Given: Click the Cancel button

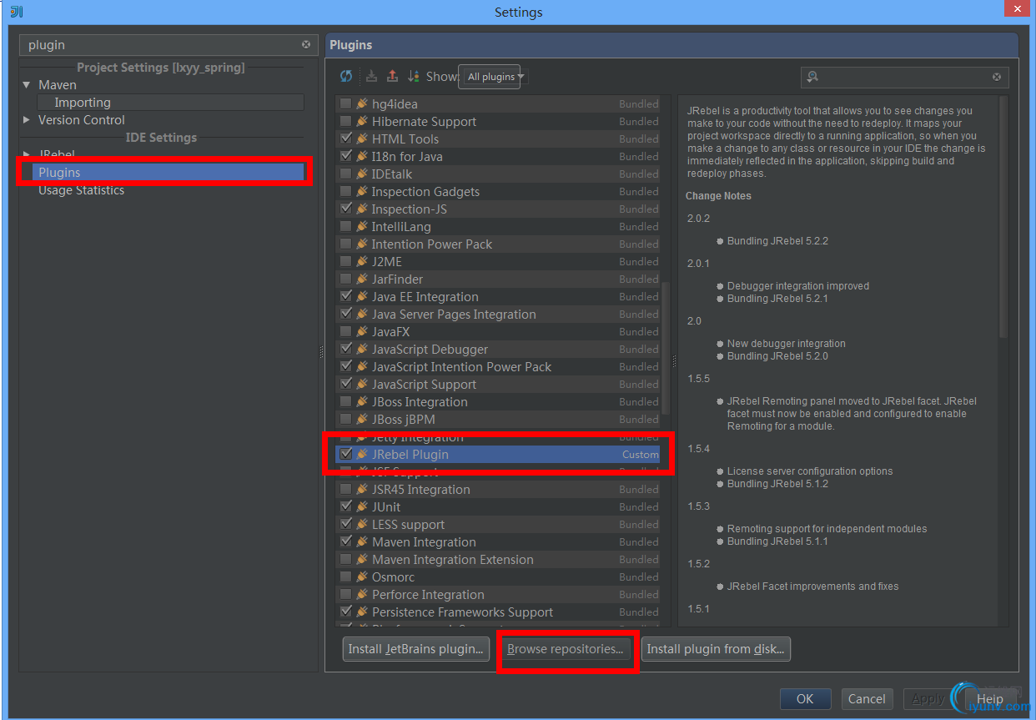Looking at the screenshot, I should coord(867,699).
